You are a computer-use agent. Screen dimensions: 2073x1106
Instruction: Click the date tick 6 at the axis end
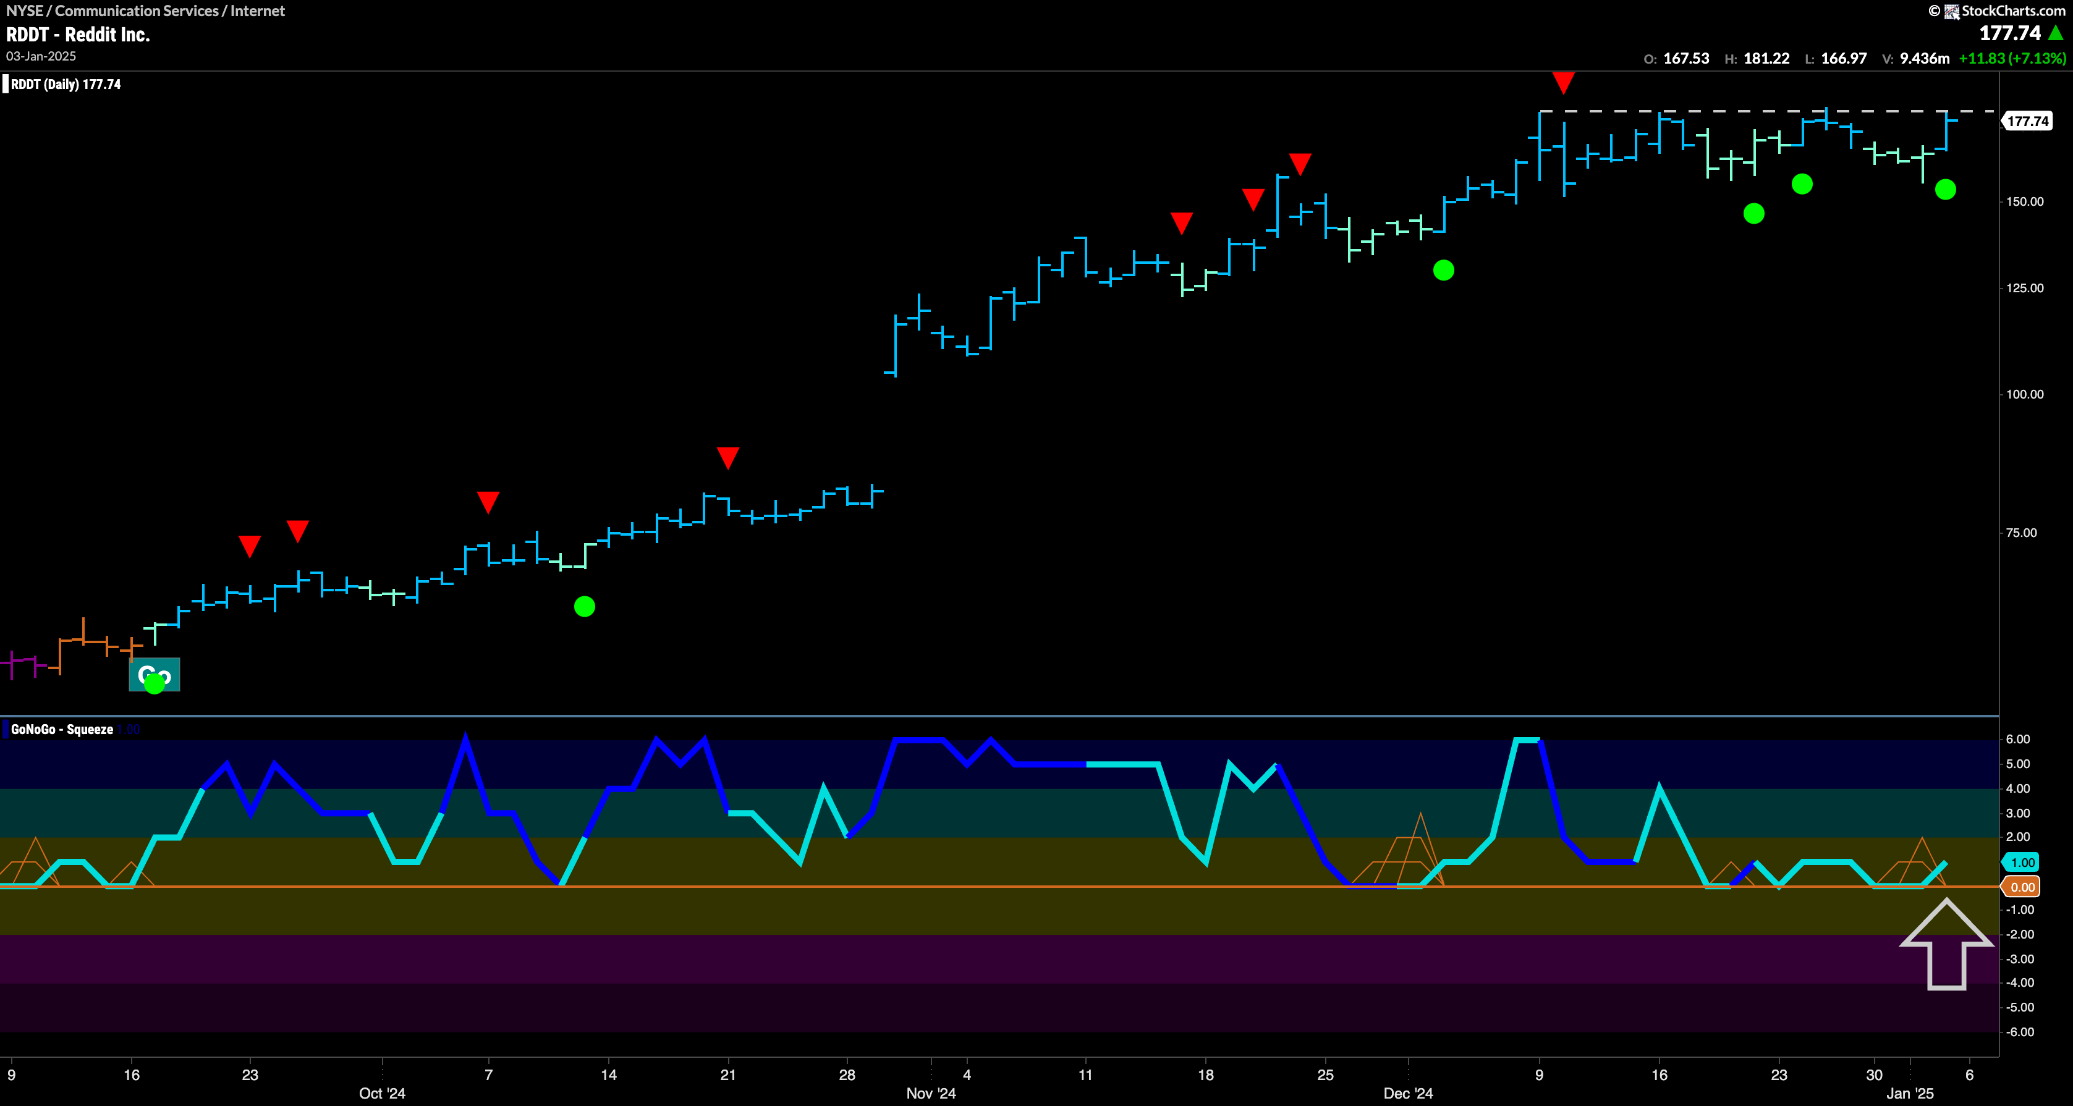1969,1074
